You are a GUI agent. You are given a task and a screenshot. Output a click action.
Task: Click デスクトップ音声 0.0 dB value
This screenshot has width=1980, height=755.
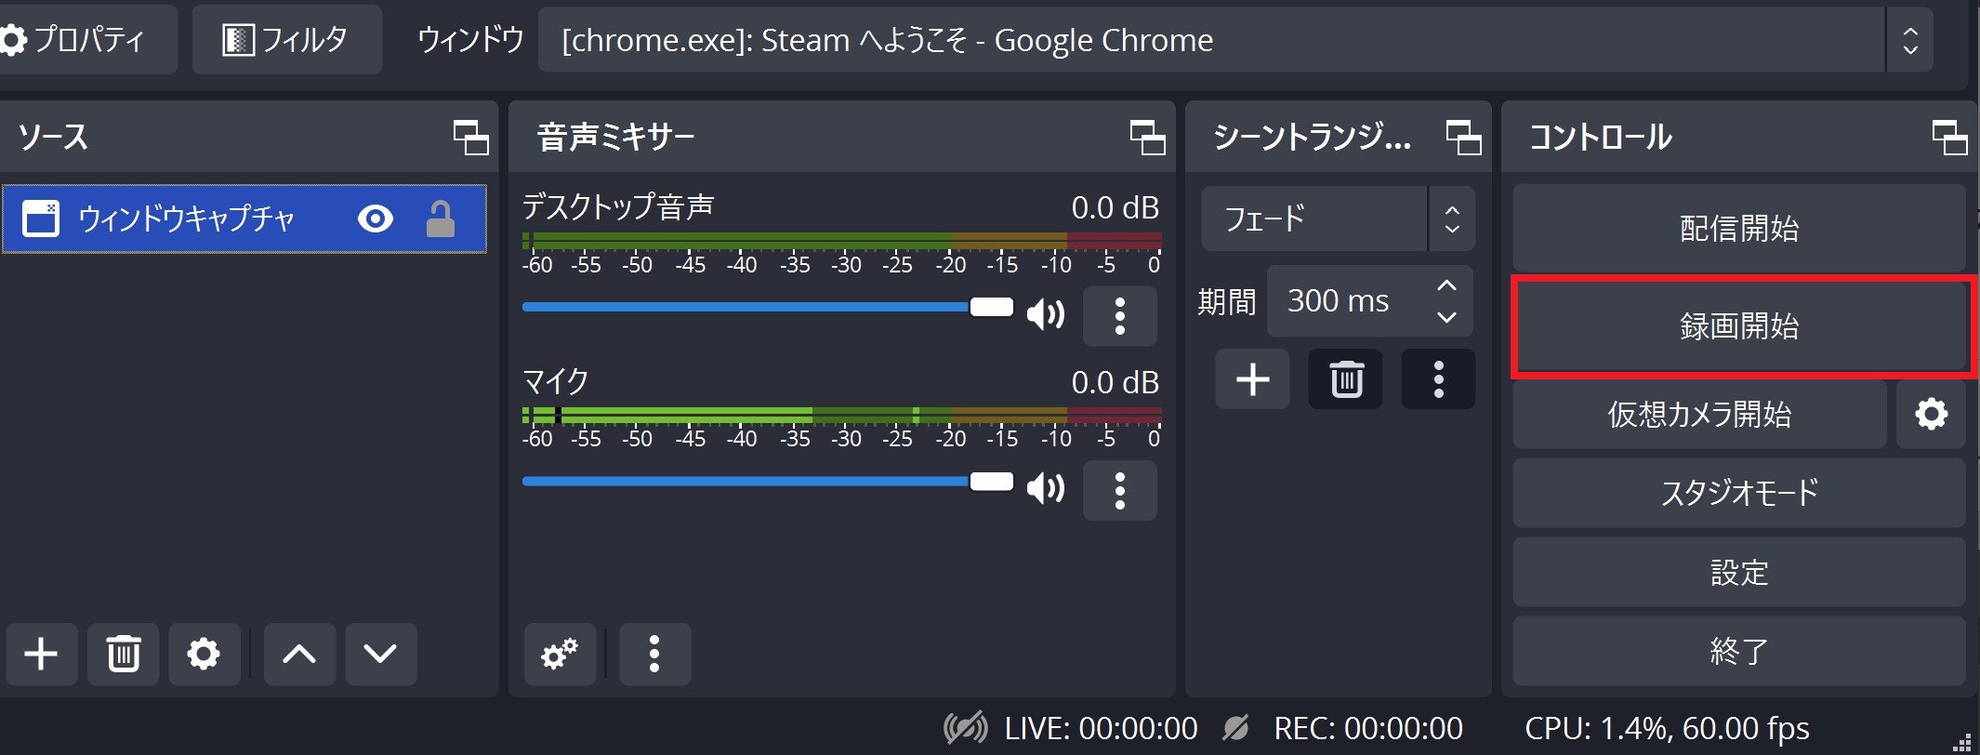(x=1115, y=207)
